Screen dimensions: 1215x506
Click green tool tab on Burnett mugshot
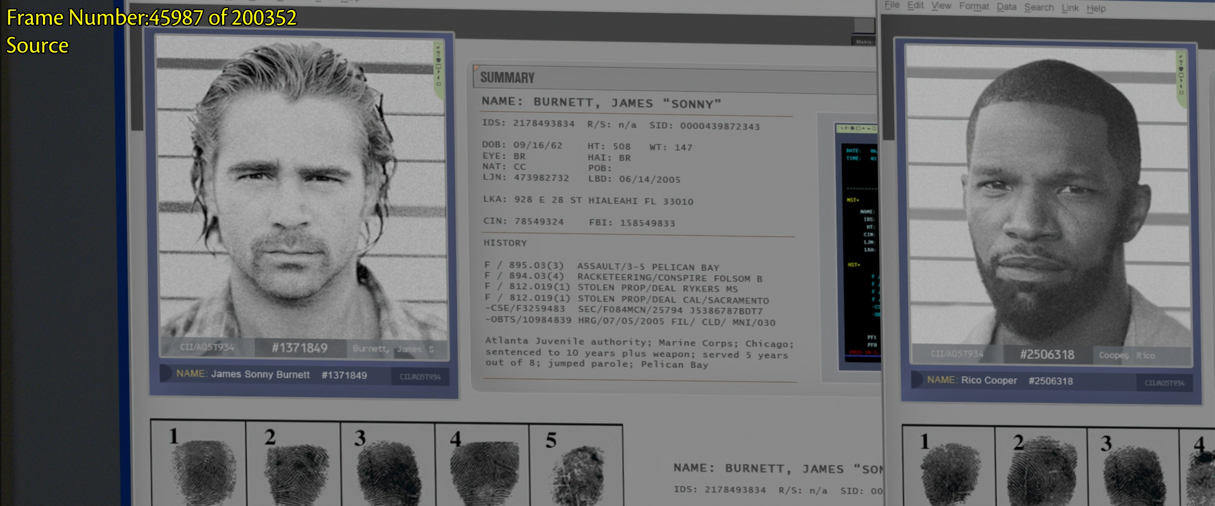point(438,70)
